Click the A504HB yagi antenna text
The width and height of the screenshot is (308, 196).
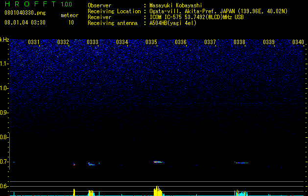173,23
